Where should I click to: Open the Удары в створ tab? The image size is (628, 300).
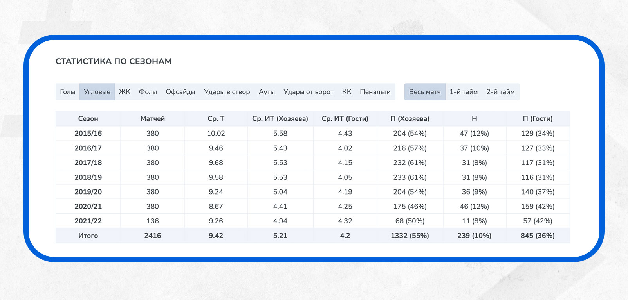click(x=227, y=92)
